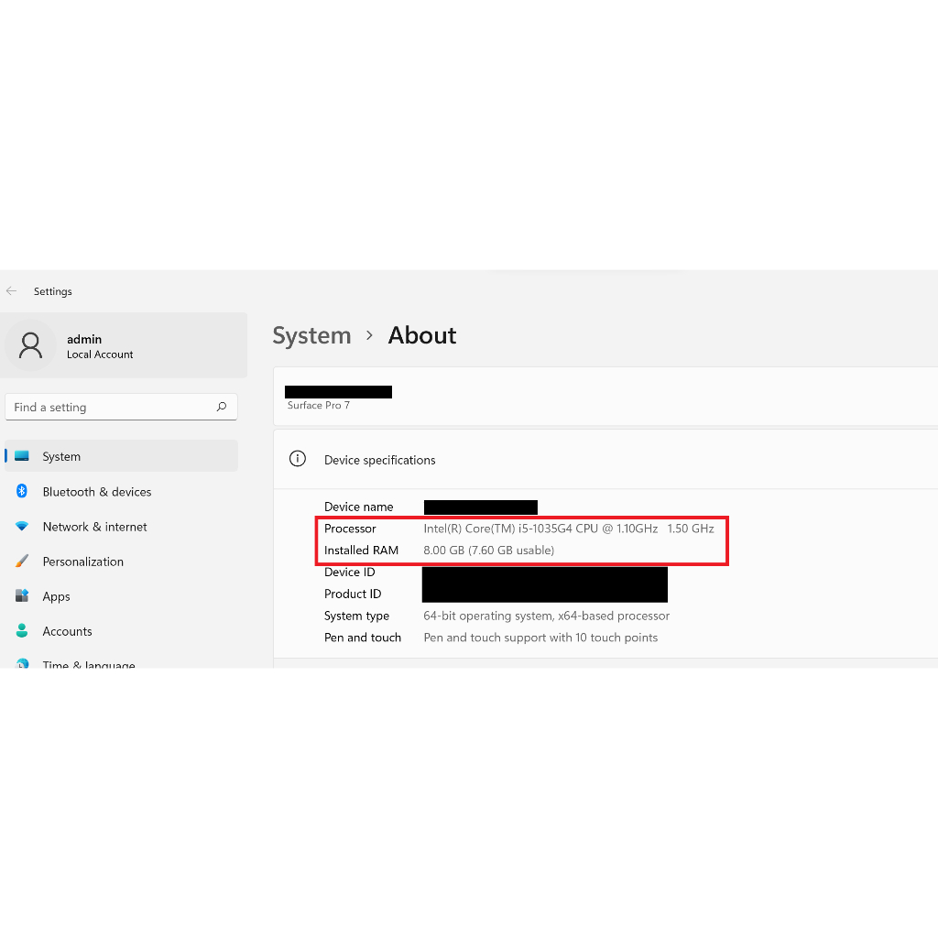
Task: Click the breadcrumb chevron between System and About
Action: tap(369, 335)
